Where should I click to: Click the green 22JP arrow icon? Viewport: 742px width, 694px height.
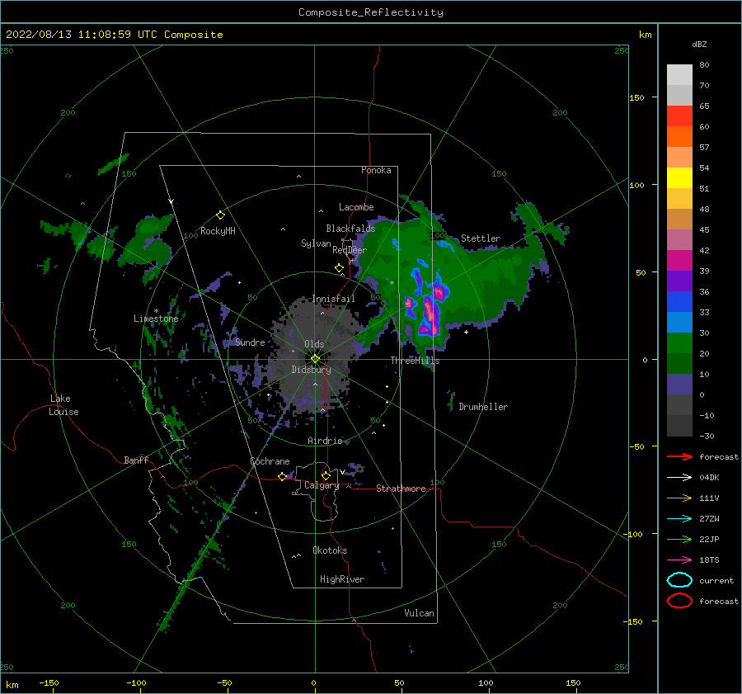679,539
